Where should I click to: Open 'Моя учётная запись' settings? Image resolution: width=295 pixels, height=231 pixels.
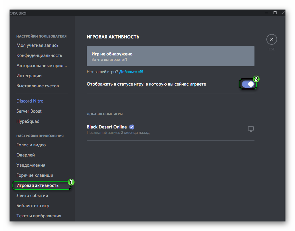click(x=38, y=45)
